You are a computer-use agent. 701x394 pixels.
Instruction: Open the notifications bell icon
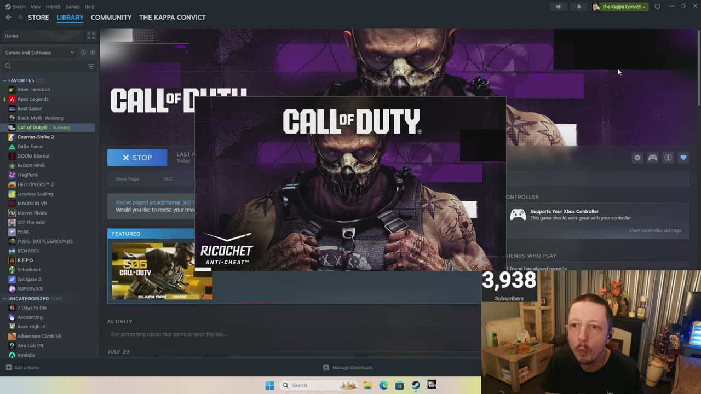[x=579, y=7]
